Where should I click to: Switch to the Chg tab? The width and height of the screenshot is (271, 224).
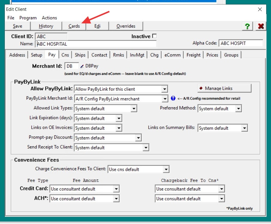coord(154,55)
